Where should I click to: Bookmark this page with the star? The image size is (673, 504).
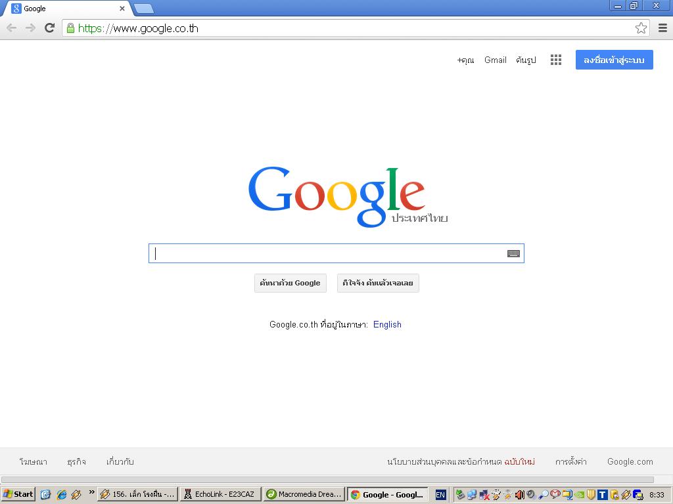pyautogui.click(x=641, y=28)
